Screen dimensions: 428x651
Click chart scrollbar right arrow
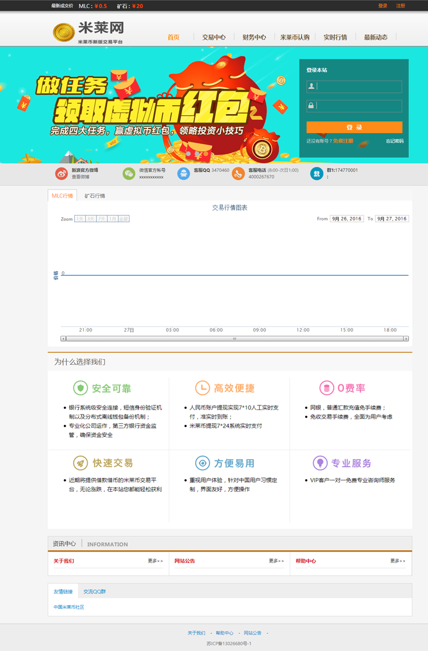406,339
